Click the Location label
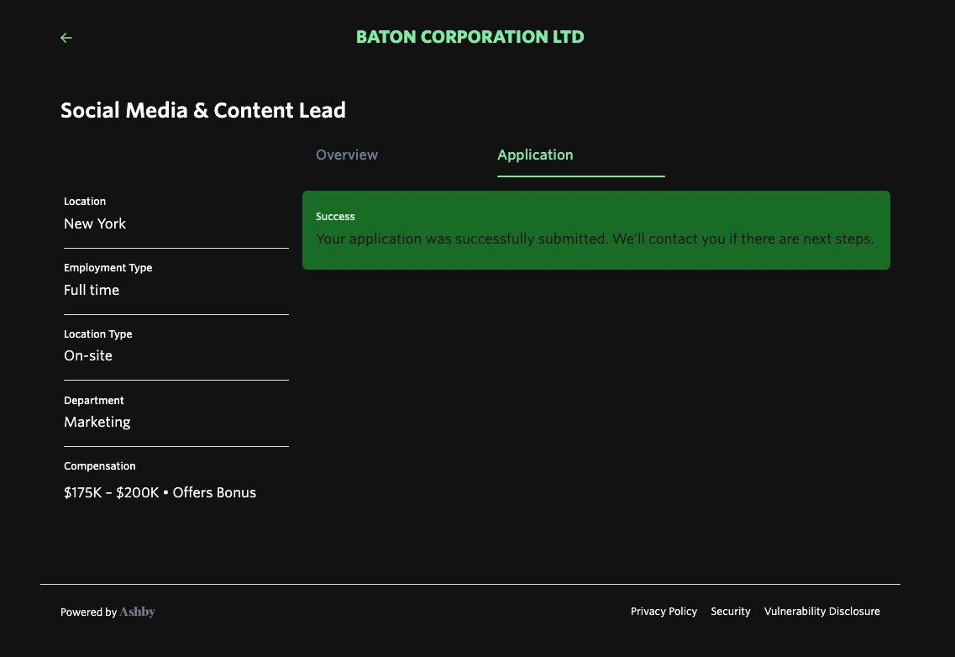This screenshot has height=657, width=955. (85, 201)
